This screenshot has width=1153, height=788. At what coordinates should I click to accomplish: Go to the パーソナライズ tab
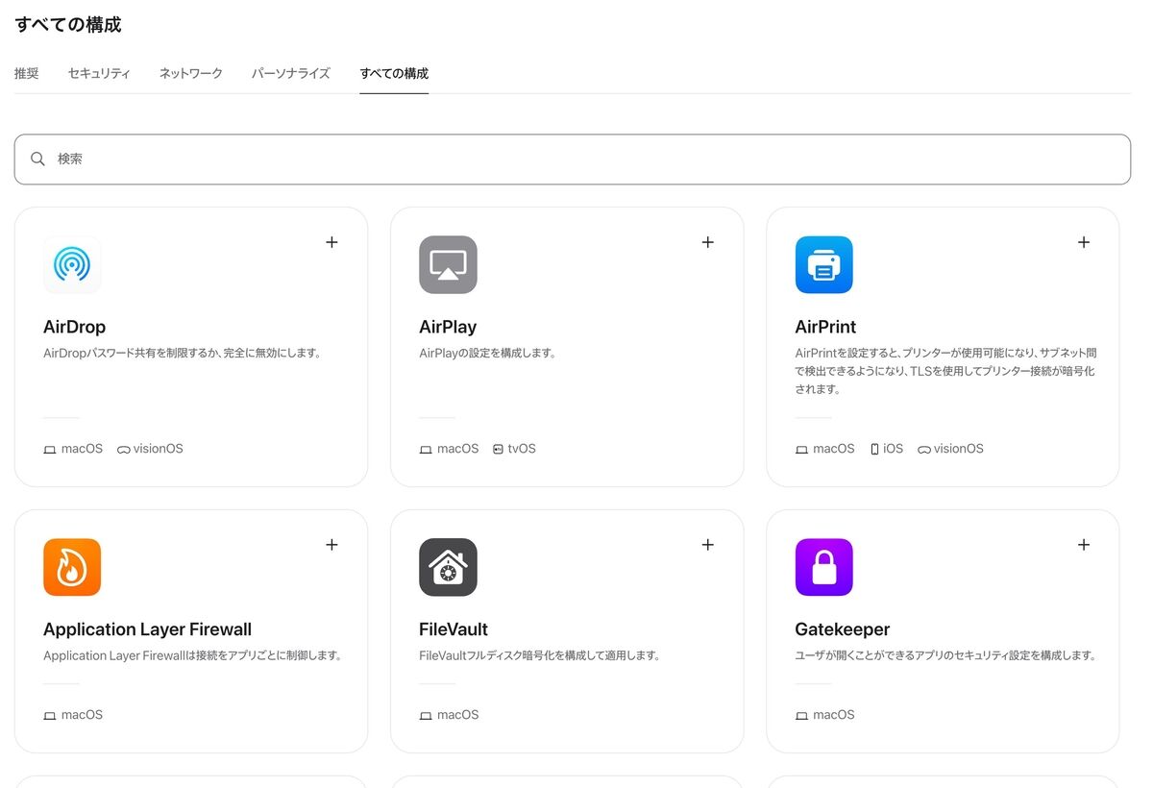[x=290, y=73]
